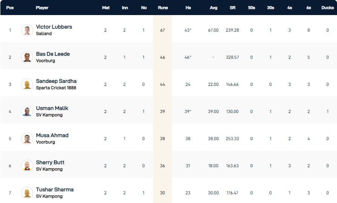Screen dimensions: 337x203
Task: Click the Sparta Cricket 1888 team label
Action: (56, 88)
